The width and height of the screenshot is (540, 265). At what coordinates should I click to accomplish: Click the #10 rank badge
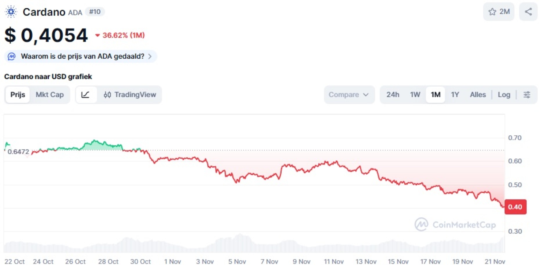(95, 12)
